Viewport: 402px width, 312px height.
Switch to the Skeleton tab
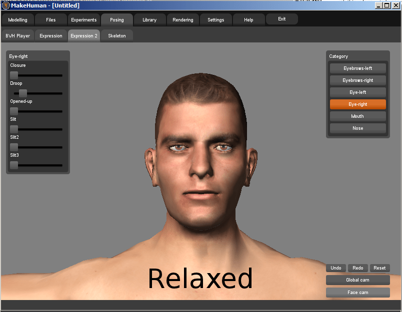tap(116, 35)
